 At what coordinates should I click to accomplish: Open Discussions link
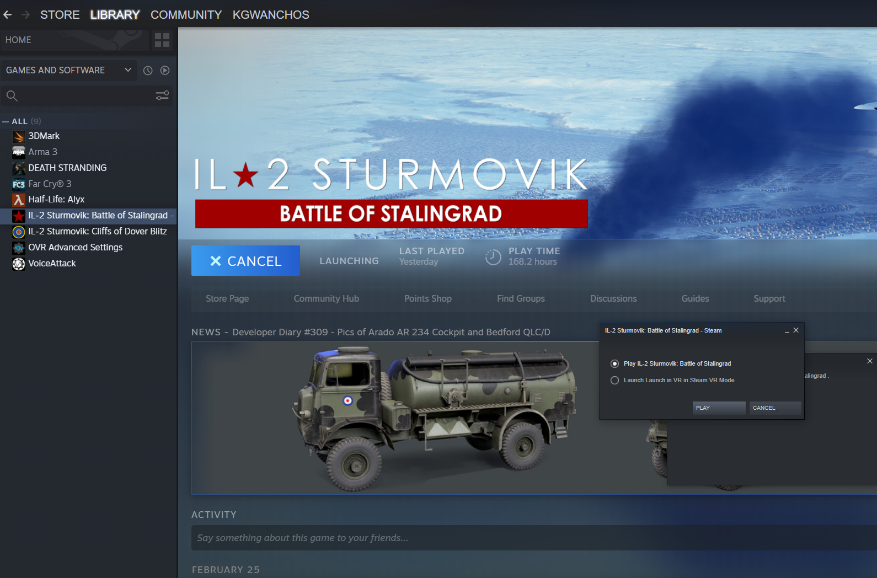click(x=613, y=298)
